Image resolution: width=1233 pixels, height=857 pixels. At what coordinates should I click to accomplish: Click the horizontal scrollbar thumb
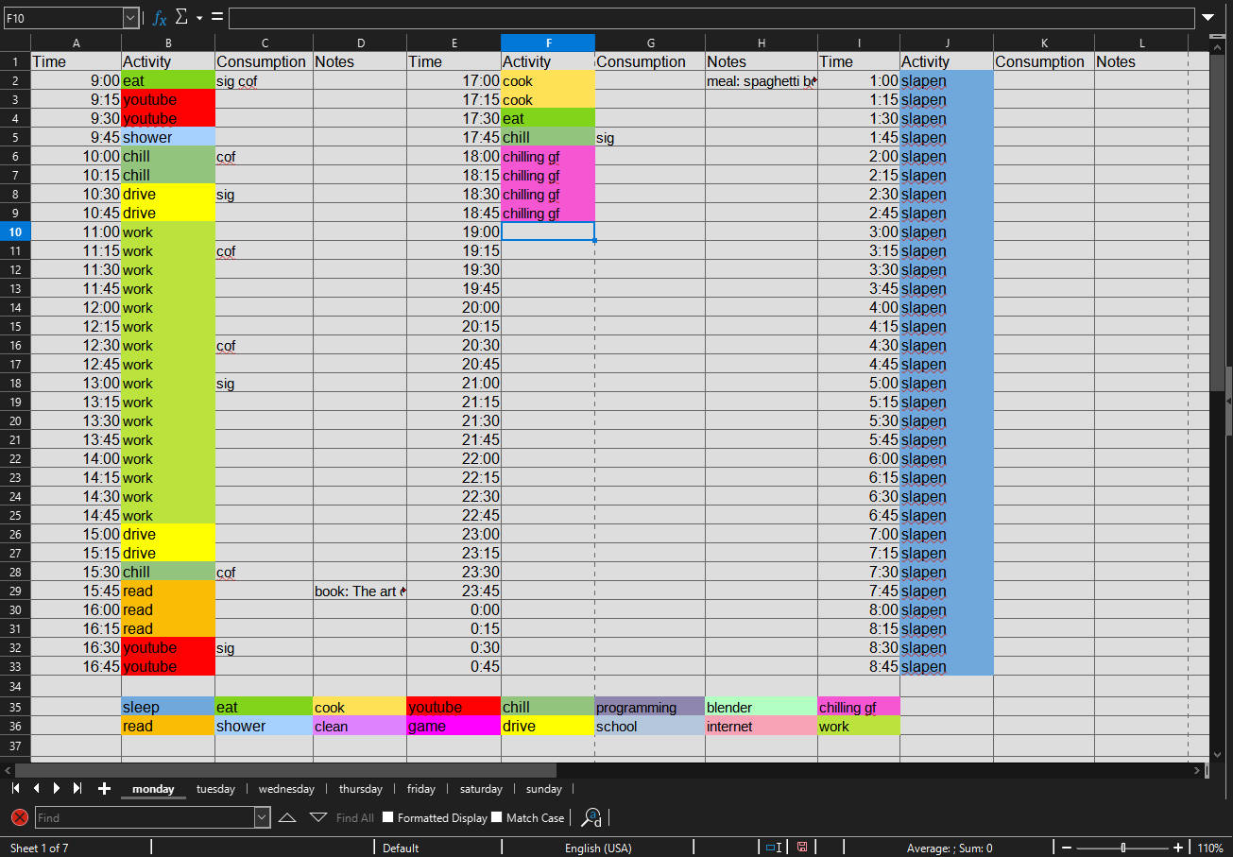pos(285,770)
